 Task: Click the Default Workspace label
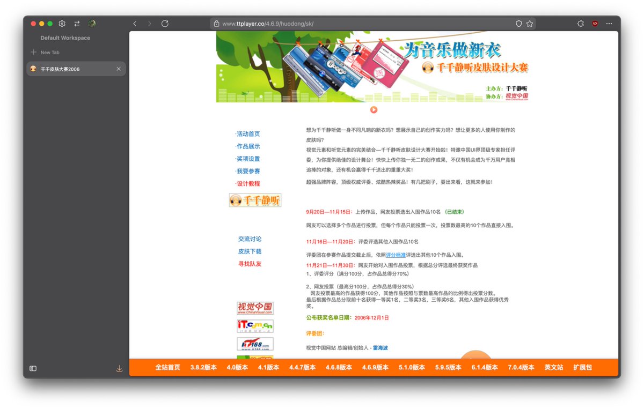(65, 38)
